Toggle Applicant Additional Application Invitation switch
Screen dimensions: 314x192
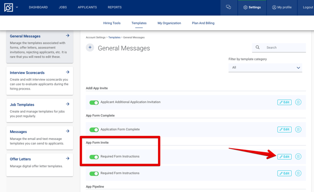[94, 102]
